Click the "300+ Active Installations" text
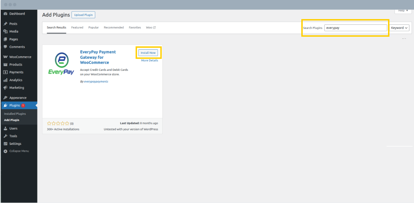Viewport: 414px width, 203px height. pyautogui.click(x=63, y=129)
